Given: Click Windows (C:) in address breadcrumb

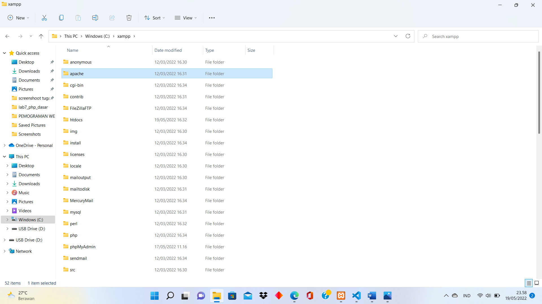Looking at the screenshot, I should 97,36.
